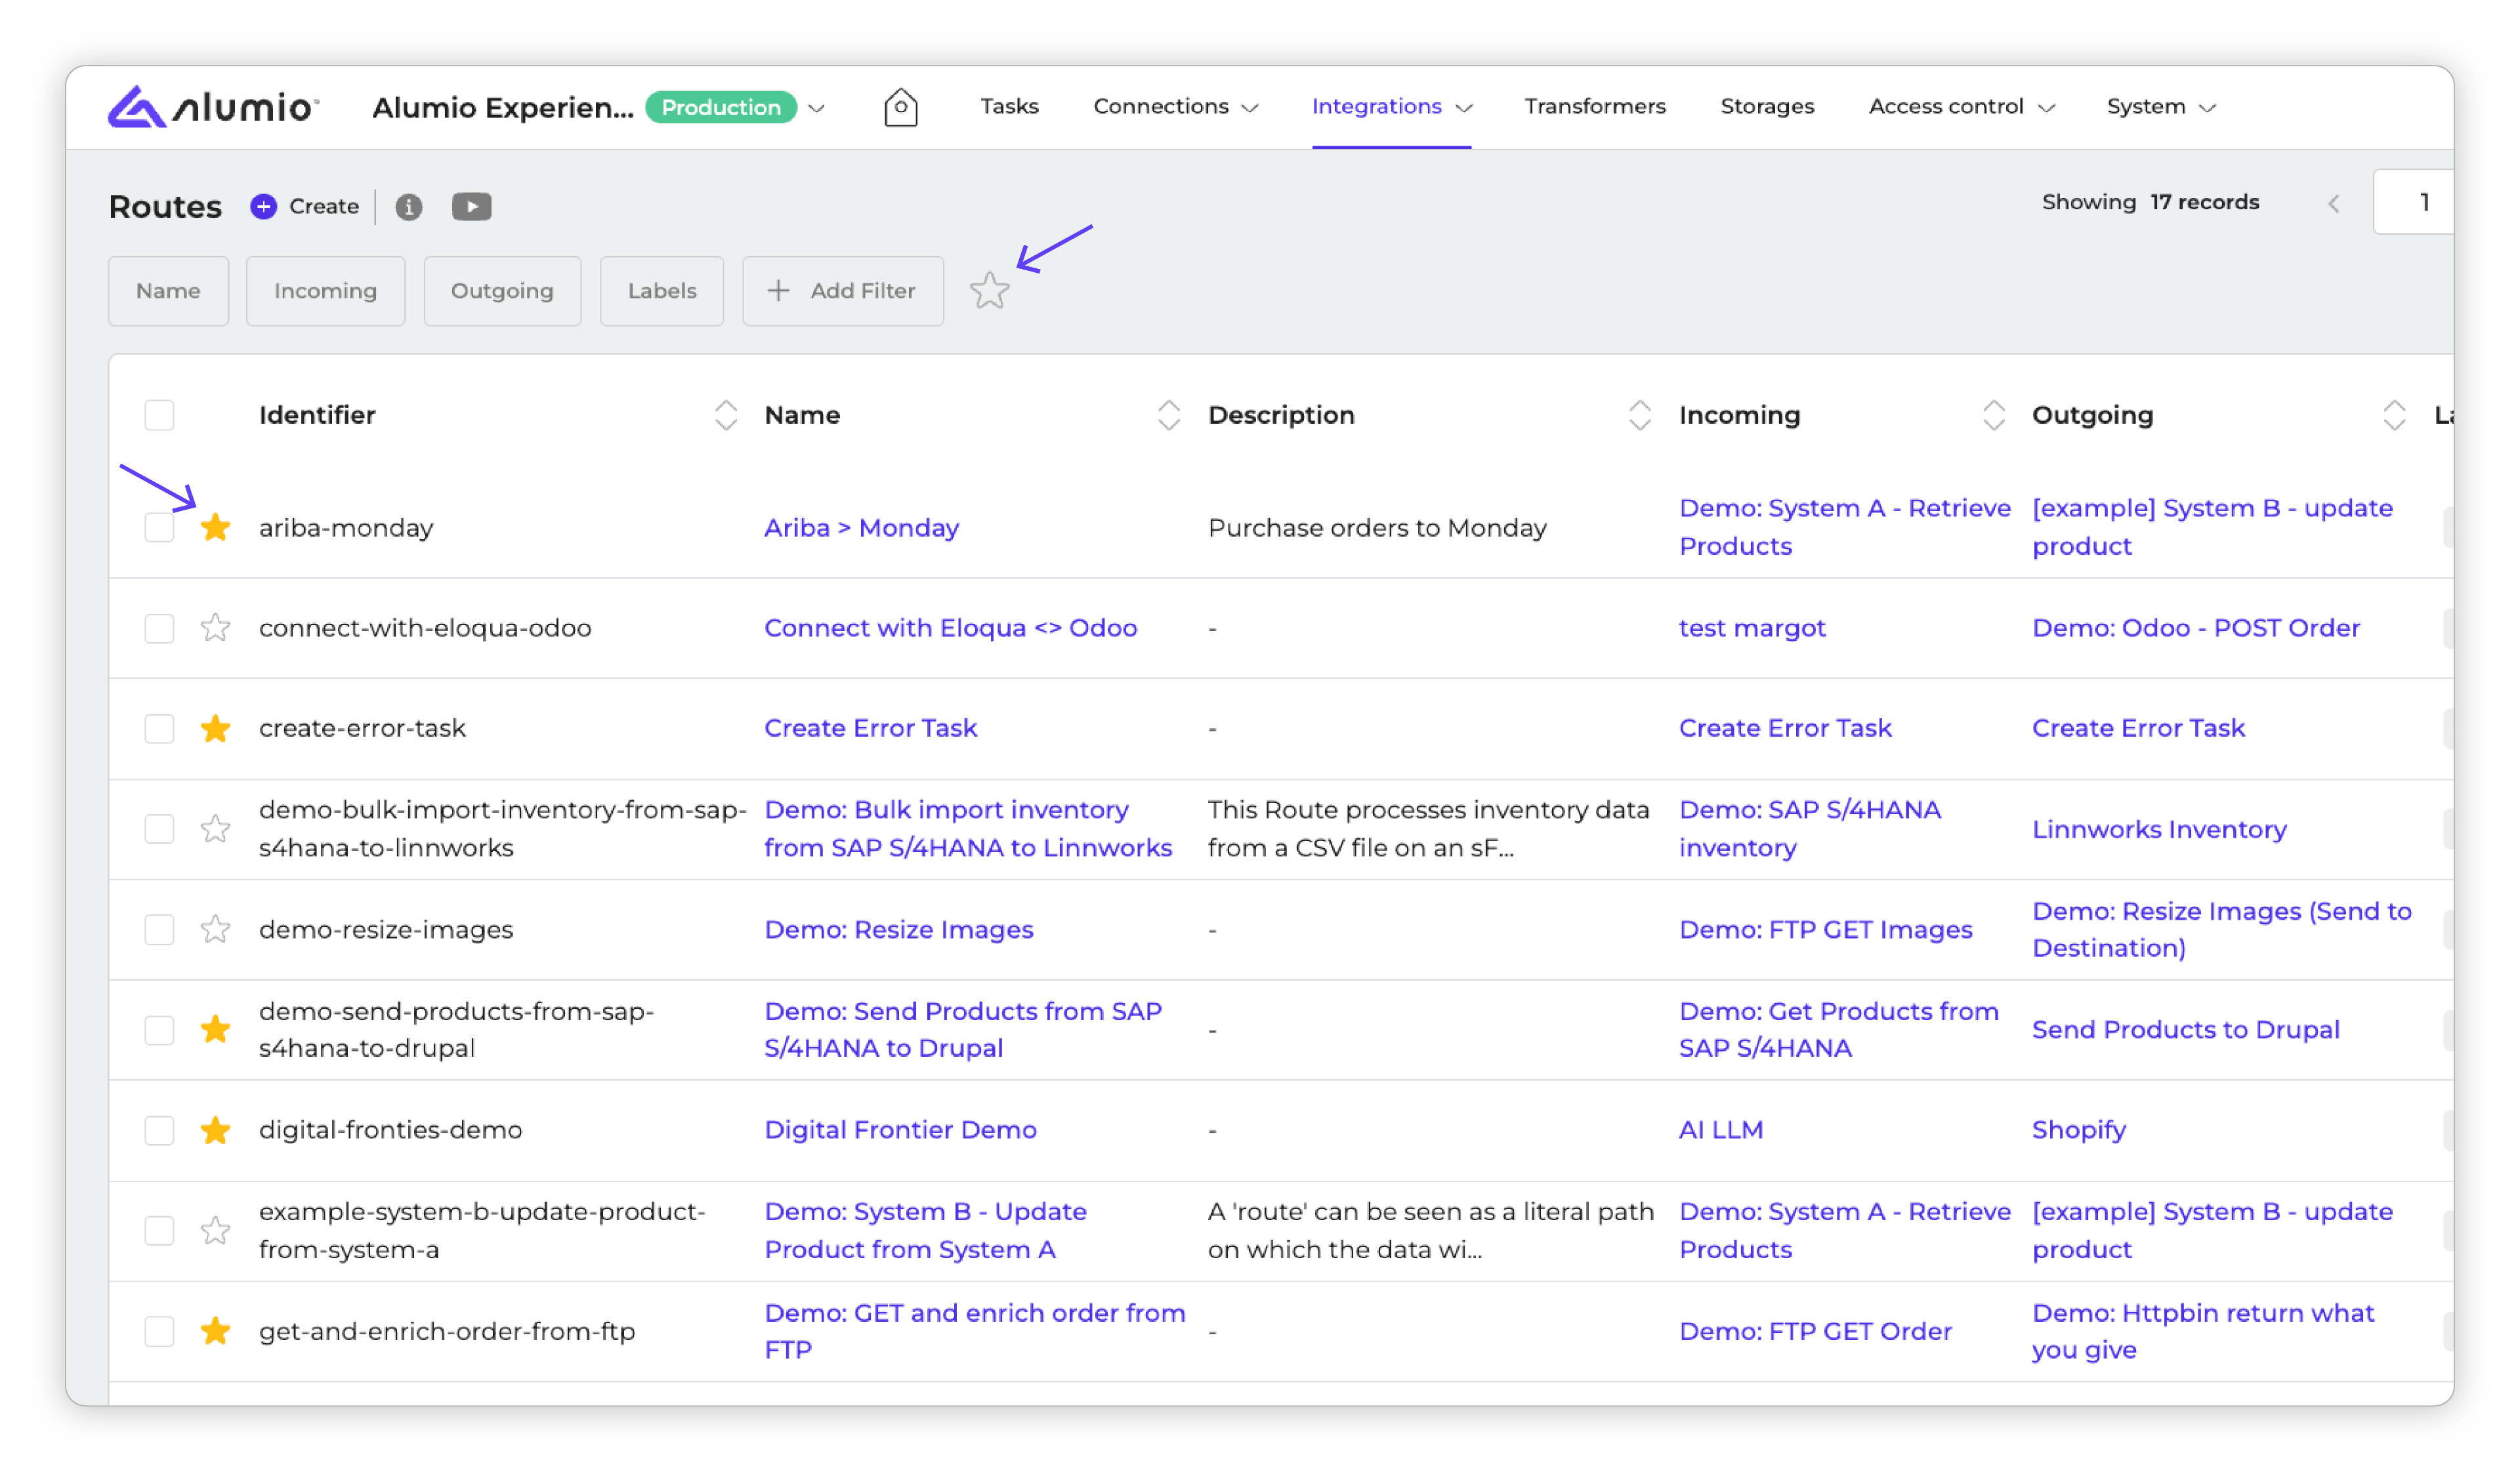Open the Labels filter field
This screenshot has width=2520, height=1472.
point(661,291)
